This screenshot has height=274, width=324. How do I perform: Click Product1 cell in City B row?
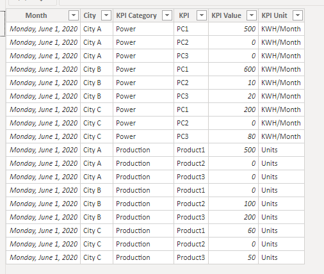click(191, 190)
